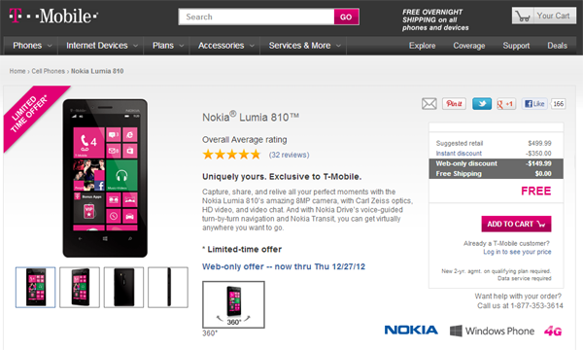The width and height of the screenshot is (583, 350).
Task: Click the Search input field
Action: pos(257,17)
